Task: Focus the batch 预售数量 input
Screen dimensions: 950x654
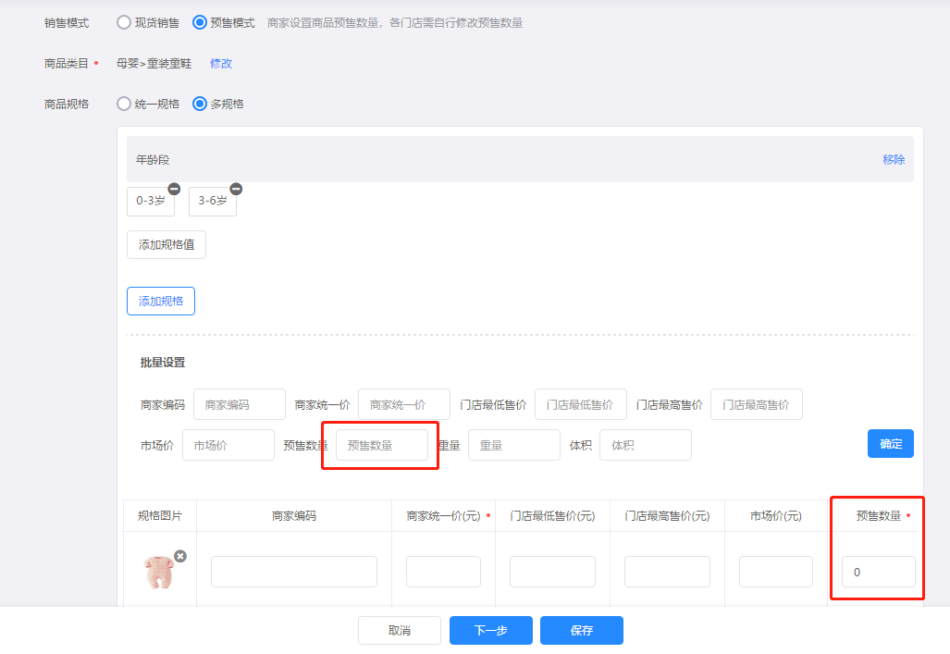Action: point(382,445)
